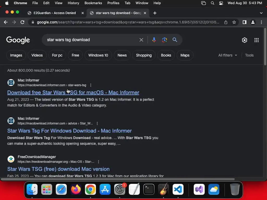Open the Apple menu
This screenshot has width=267, height=200.
click(x=7, y=3)
